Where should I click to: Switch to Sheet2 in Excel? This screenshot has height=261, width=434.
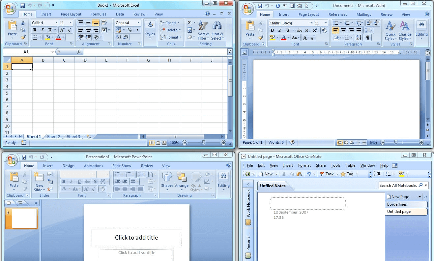tap(54, 136)
